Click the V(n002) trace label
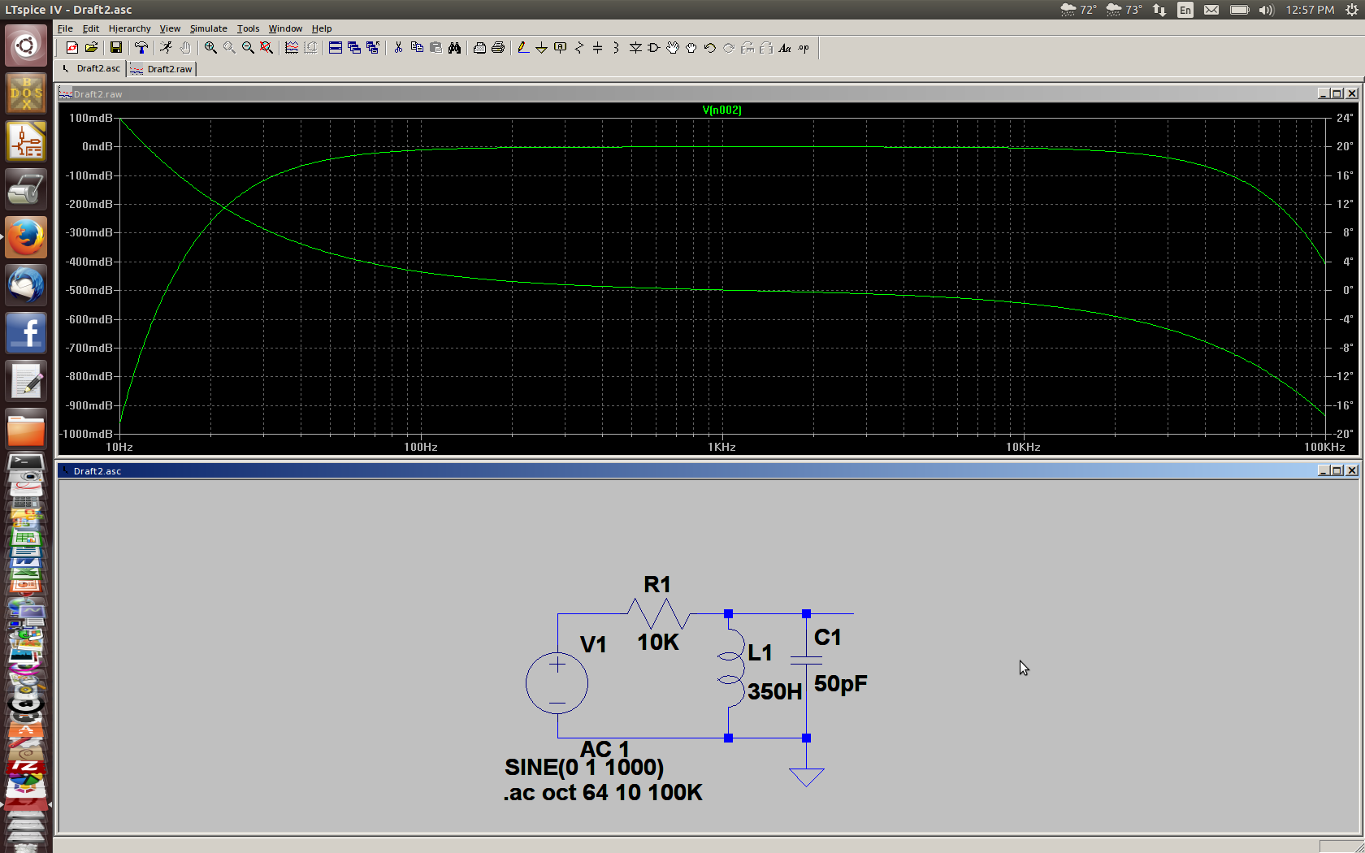Screen dimensions: 1365x853 pos(721,110)
